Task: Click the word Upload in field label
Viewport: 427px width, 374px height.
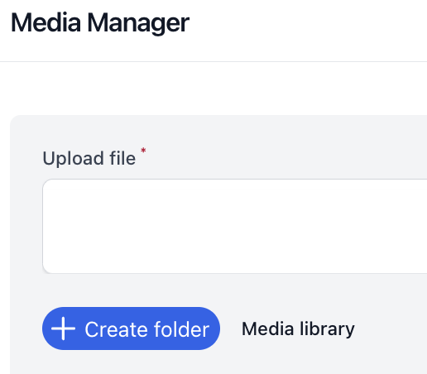Action: coord(73,159)
